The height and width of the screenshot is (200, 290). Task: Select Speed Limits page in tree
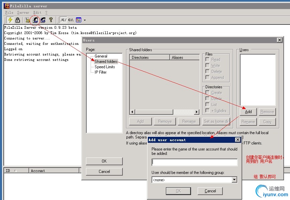pyautogui.click(x=105, y=67)
